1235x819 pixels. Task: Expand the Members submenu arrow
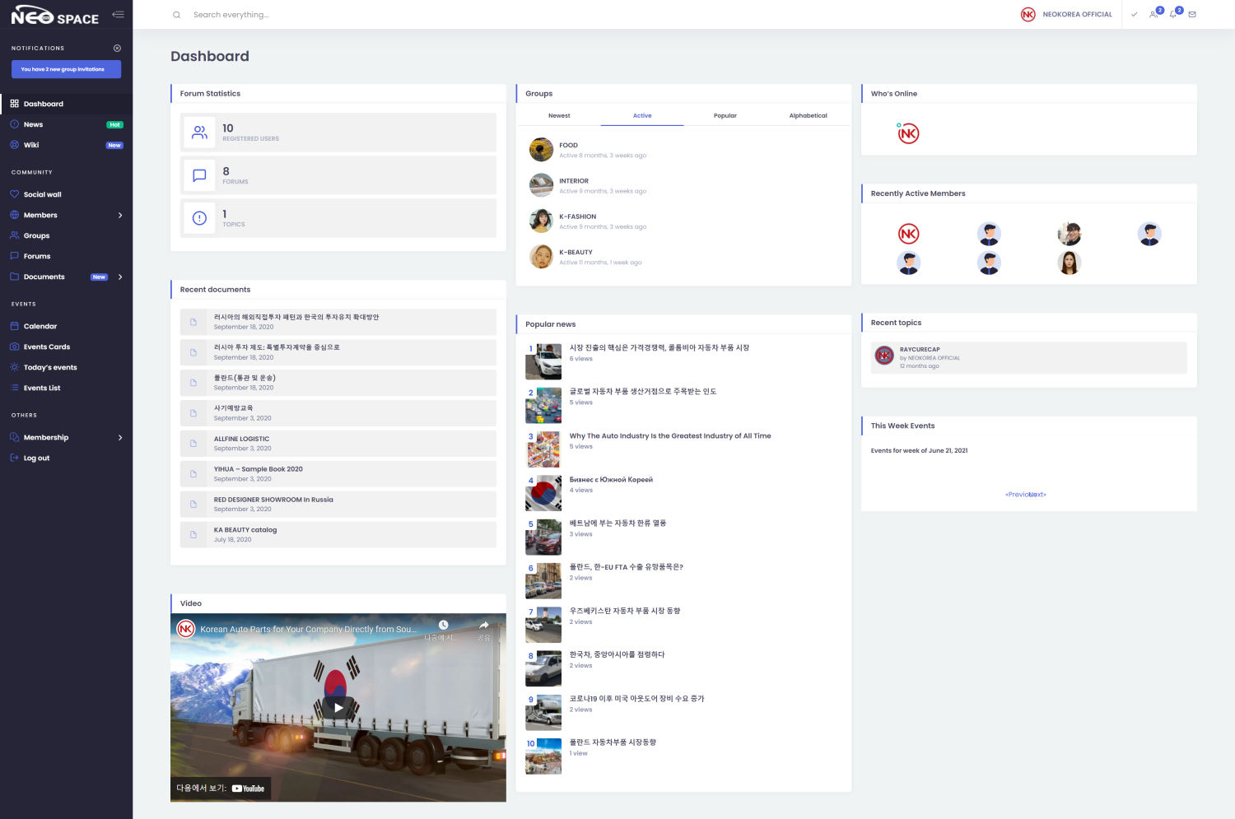click(120, 216)
